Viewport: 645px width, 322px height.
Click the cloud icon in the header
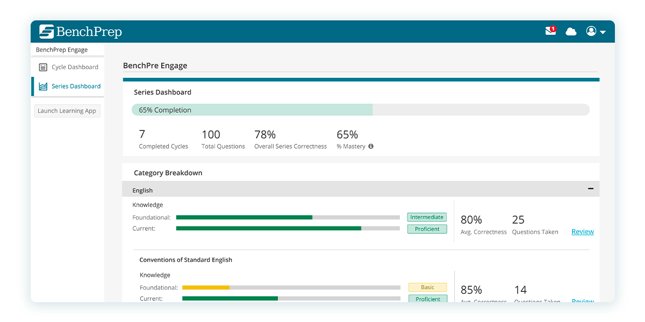pos(571,32)
